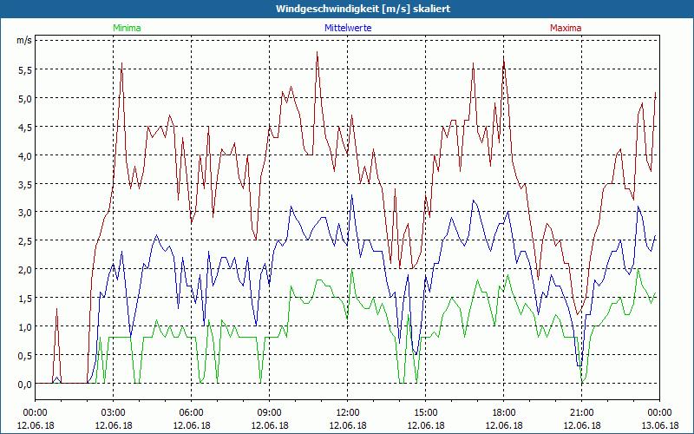
Task: Click the 21:00 time axis label
Action: (x=581, y=413)
